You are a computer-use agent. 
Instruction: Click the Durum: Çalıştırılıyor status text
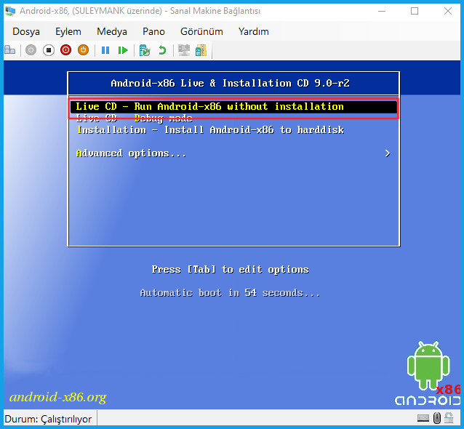(48, 419)
